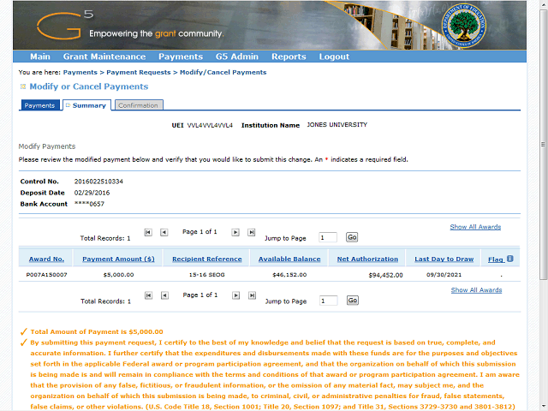Focus lower Jump to Page field

[x=328, y=301]
